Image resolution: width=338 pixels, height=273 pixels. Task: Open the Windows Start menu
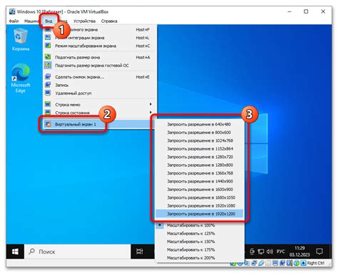coord(15,252)
